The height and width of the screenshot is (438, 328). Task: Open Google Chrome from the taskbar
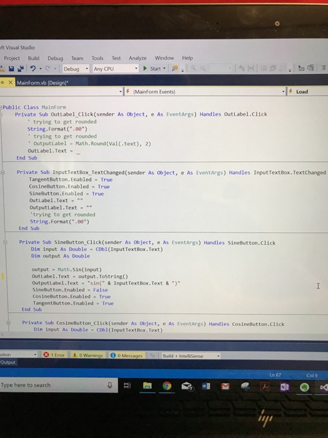click(167, 386)
